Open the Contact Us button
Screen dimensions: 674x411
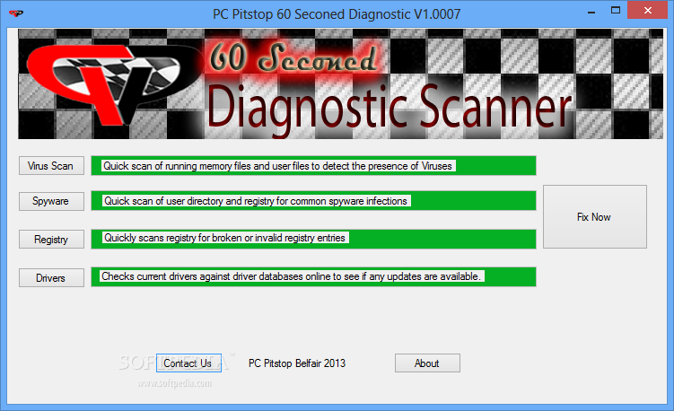click(x=188, y=363)
